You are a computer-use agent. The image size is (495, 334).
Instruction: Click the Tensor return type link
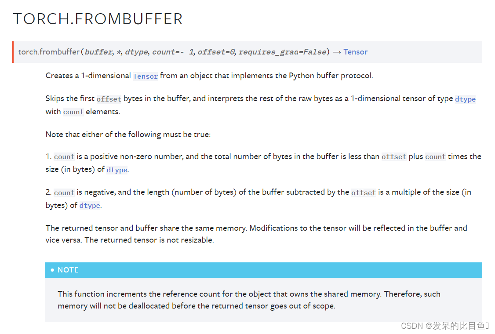[x=355, y=52]
